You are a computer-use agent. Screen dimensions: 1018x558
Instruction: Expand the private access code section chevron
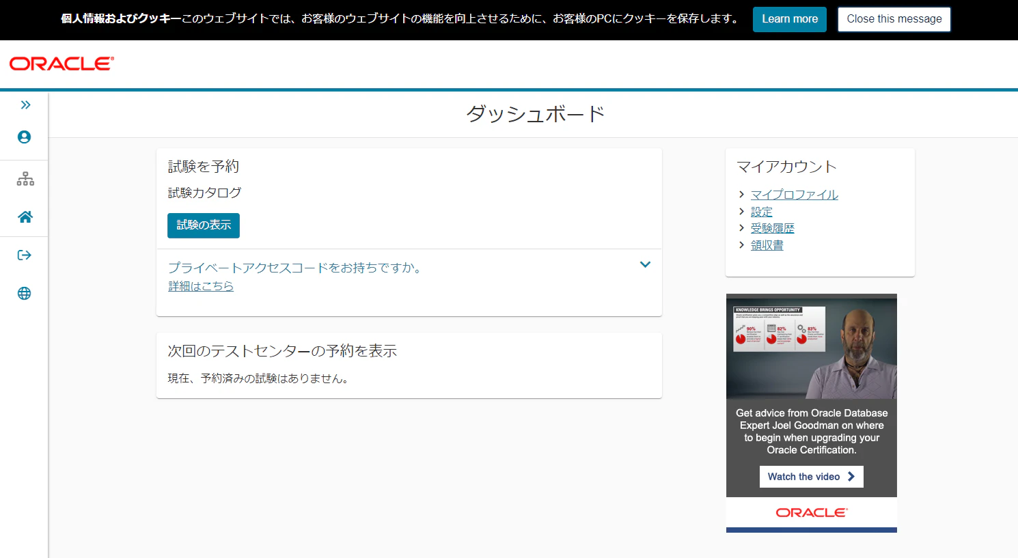click(645, 264)
